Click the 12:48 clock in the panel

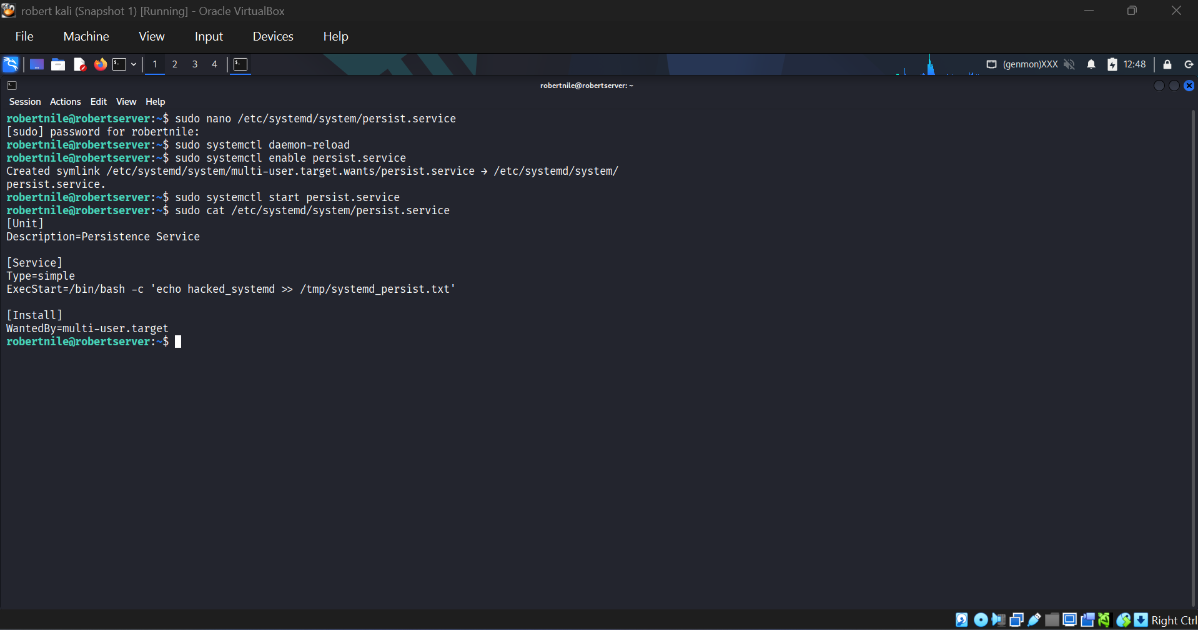click(x=1134, y=64)
